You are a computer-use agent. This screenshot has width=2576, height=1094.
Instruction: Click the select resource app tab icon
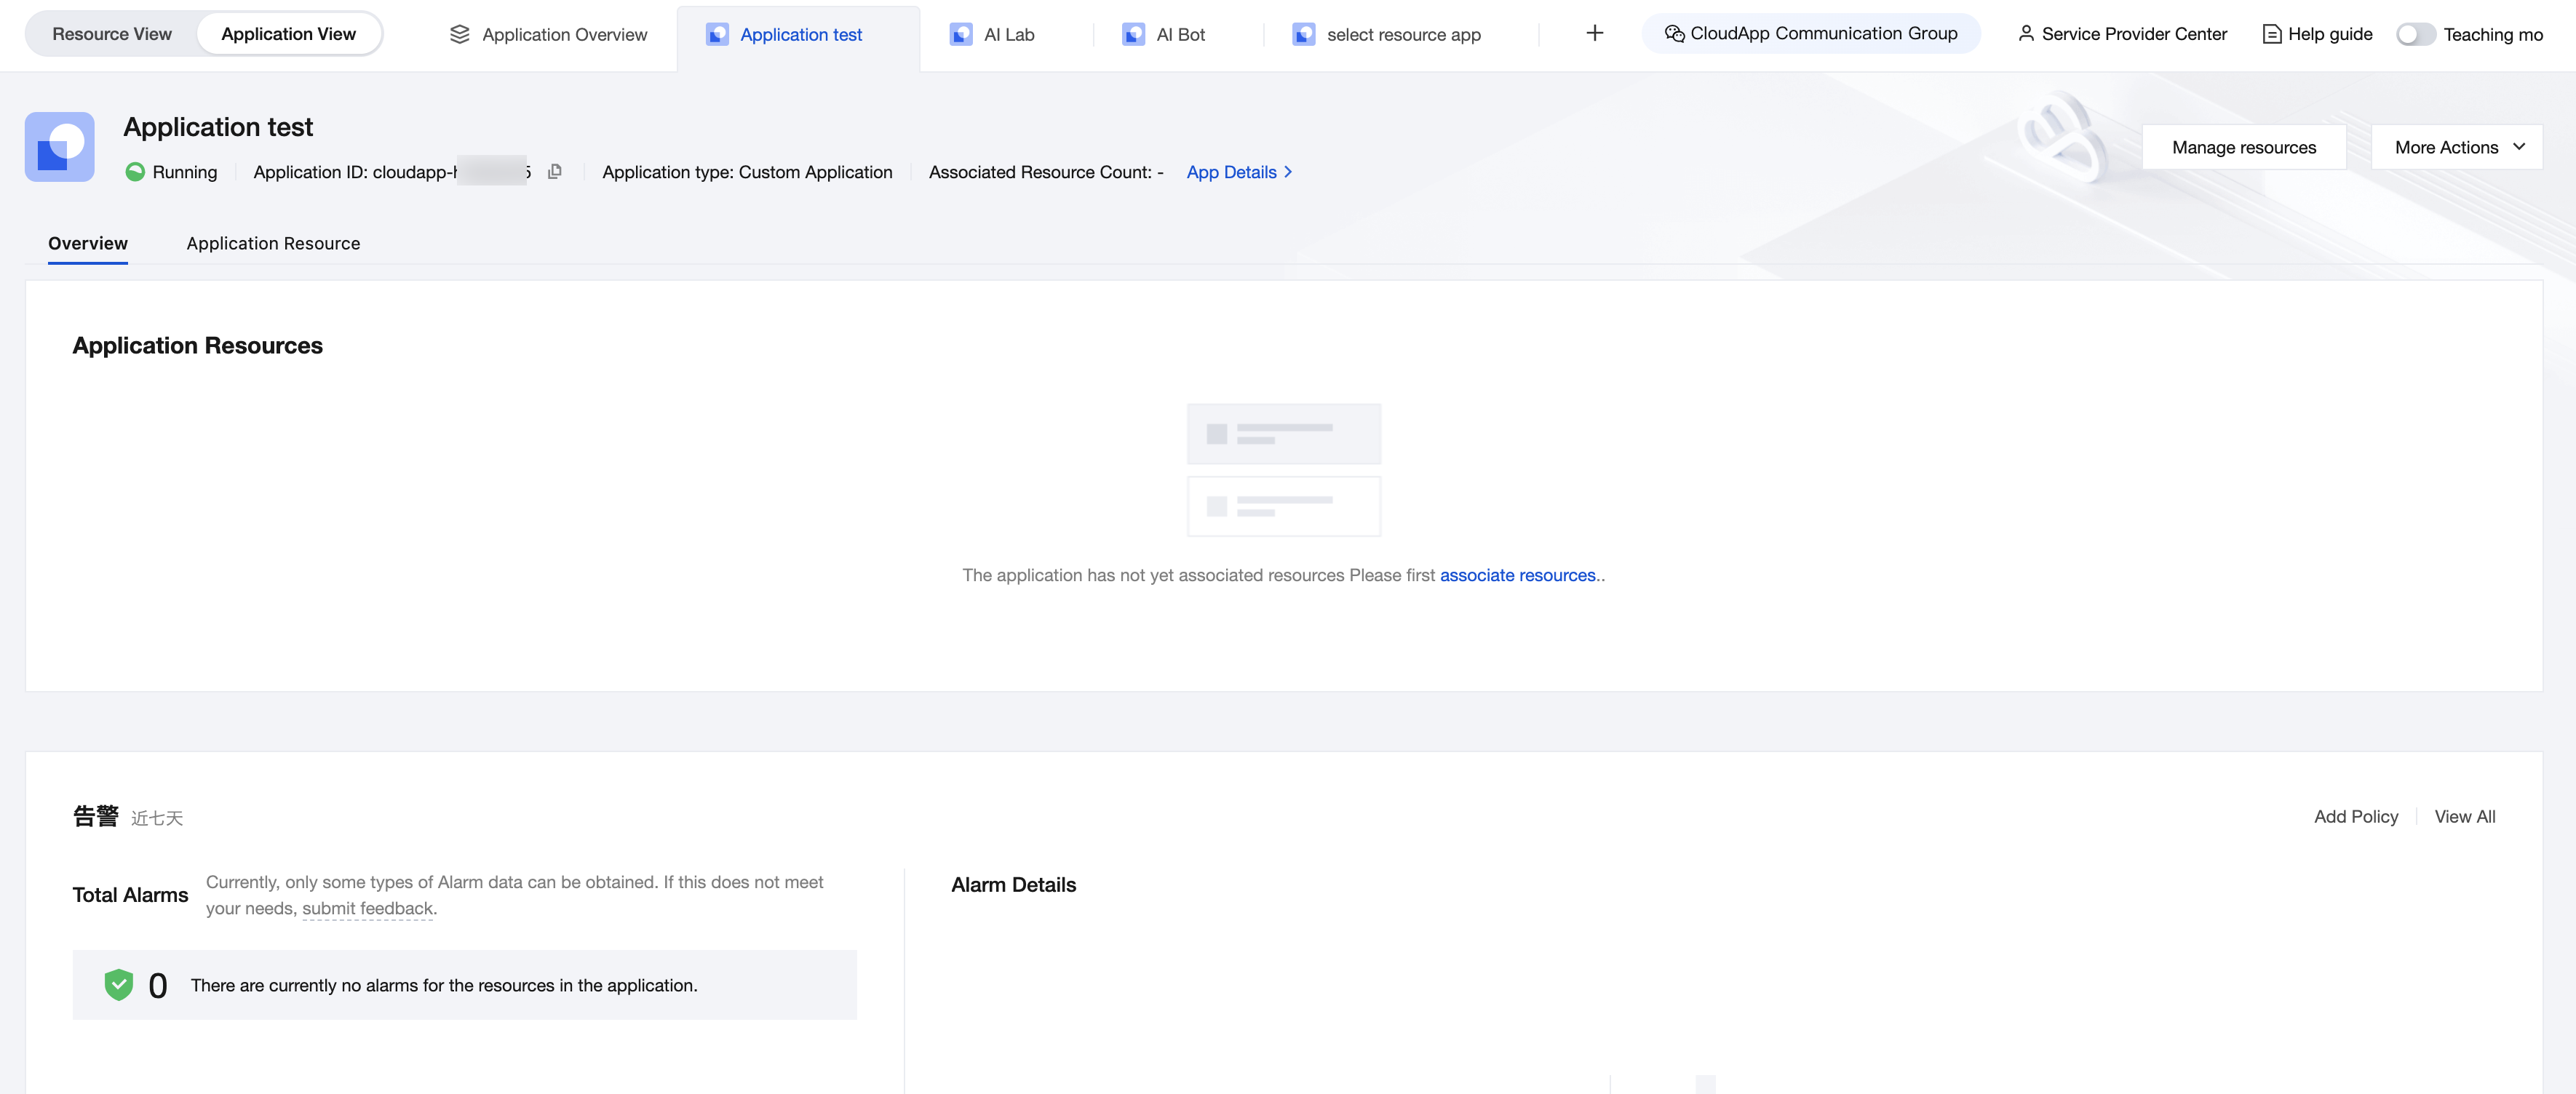tap(1303, 35)
